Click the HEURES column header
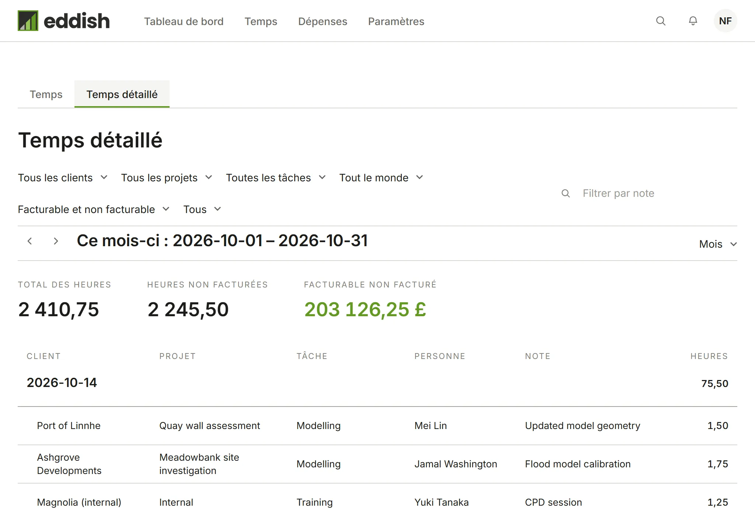Viewport: 755px width, 516px height. [x=709, y=356]
